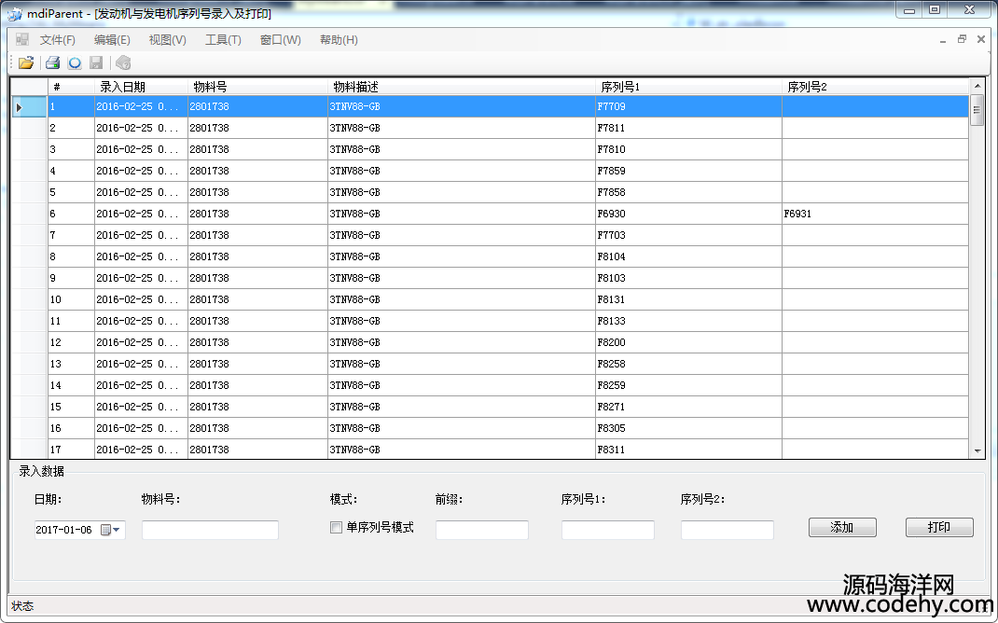The image size is (998, 623).
Task: Click the Save floppy disk icon
Action: tap(96, 62)
